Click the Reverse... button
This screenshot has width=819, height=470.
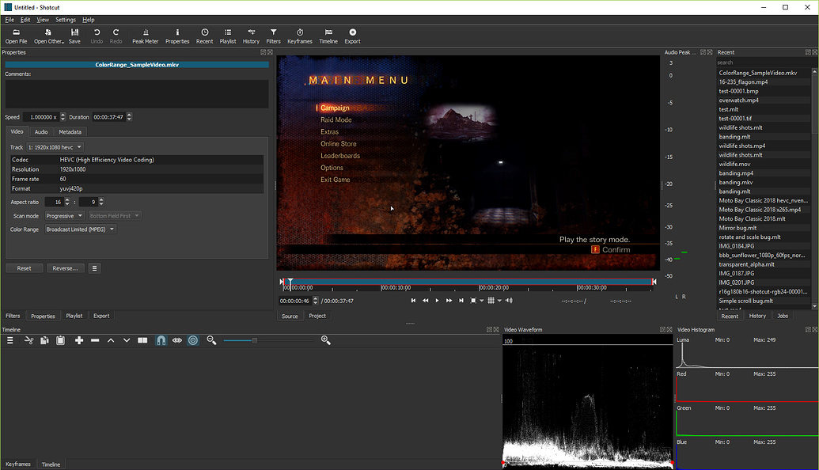coord(66,268)
